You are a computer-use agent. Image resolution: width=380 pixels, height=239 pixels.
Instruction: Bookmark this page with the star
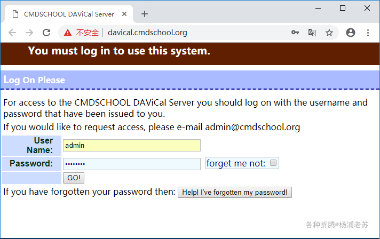point(329,33)
